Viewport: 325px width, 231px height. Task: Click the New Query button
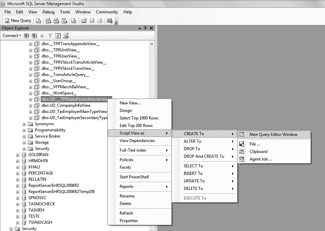pos(18,21)
